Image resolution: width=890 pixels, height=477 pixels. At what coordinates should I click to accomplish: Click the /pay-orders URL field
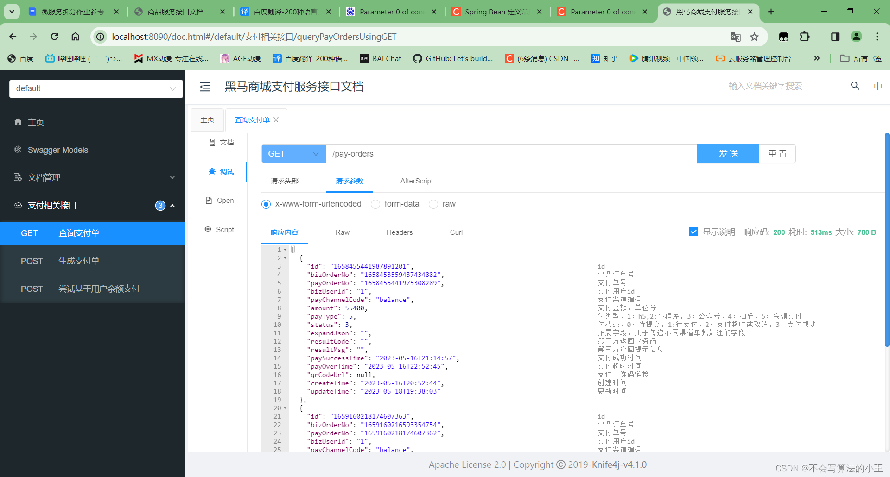pyautogui.click(x=512, y=154)
